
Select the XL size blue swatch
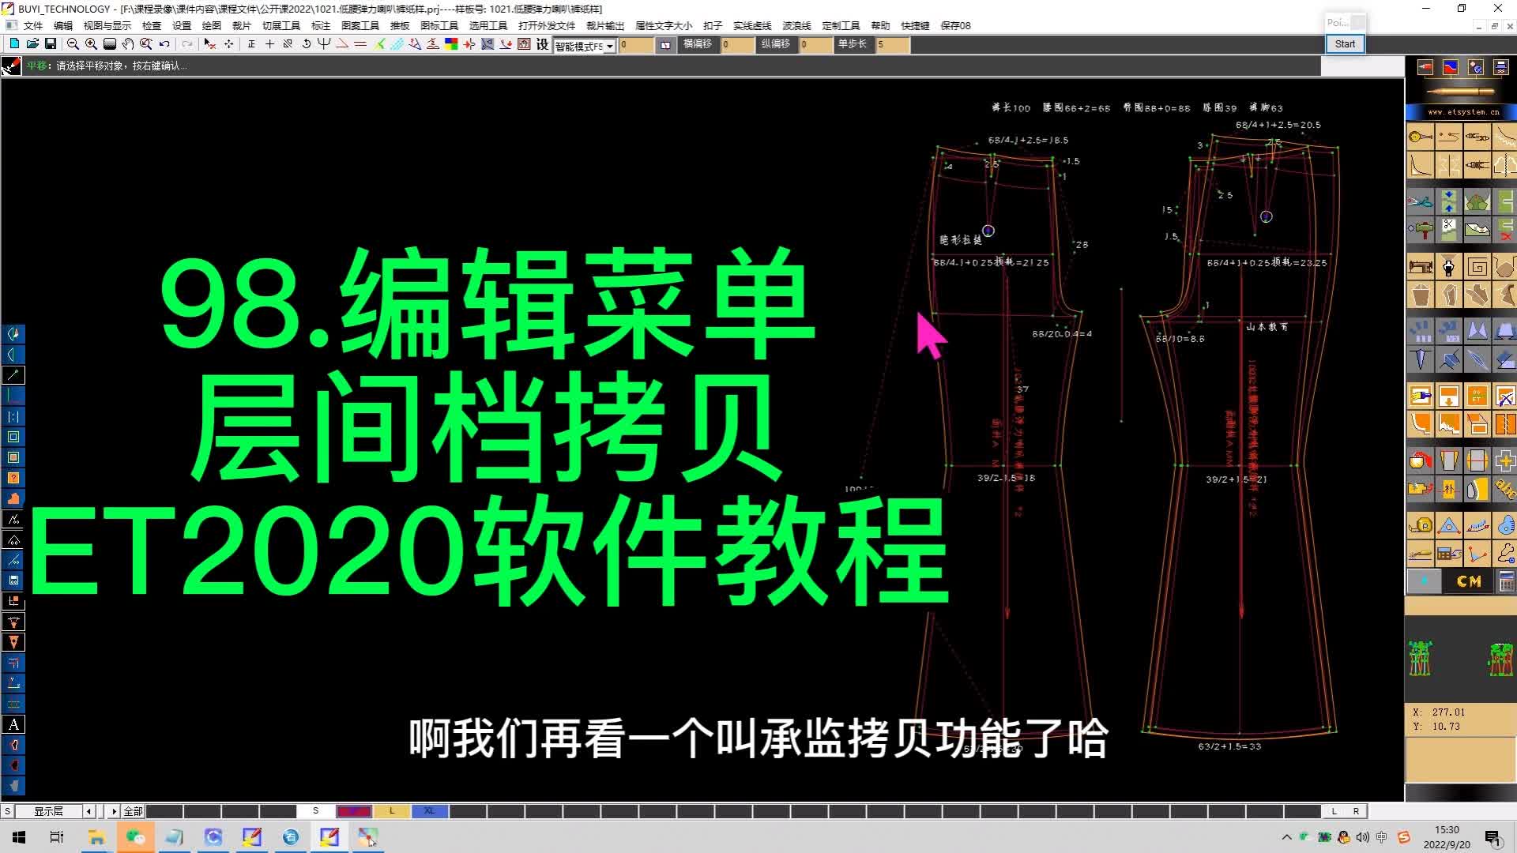430,811
